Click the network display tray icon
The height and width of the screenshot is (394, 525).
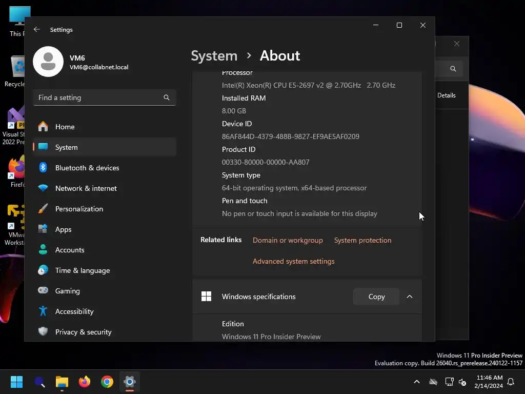point(449,382)
